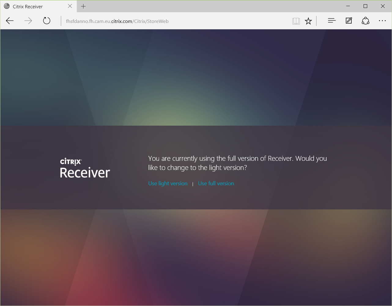Refresh the Citrix StoreWeb page

(46, 21)
